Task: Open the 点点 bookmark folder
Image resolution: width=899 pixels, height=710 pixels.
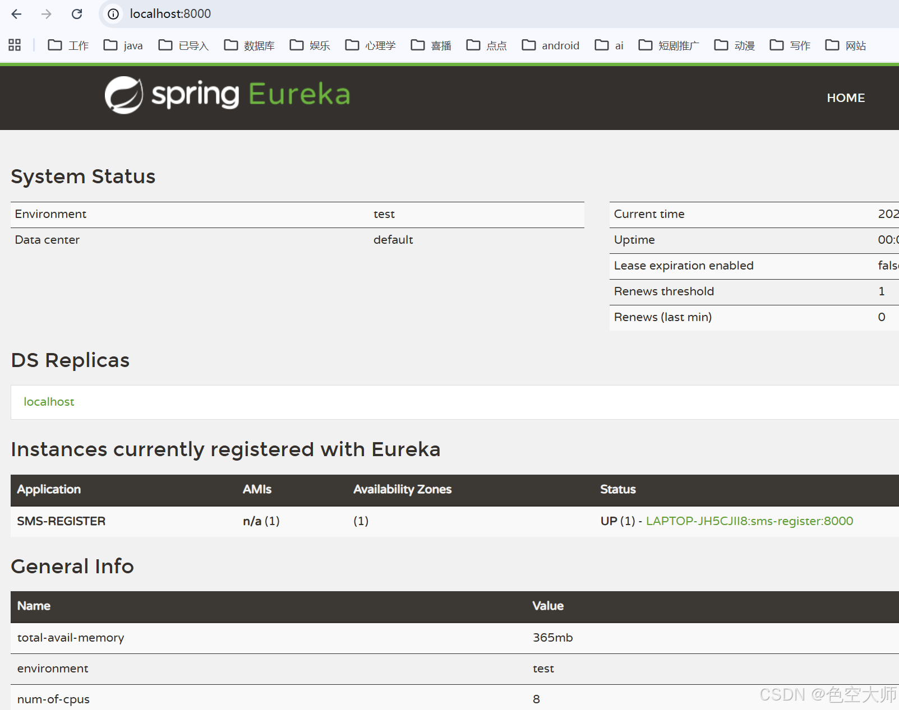Action: tap(486, 45)
